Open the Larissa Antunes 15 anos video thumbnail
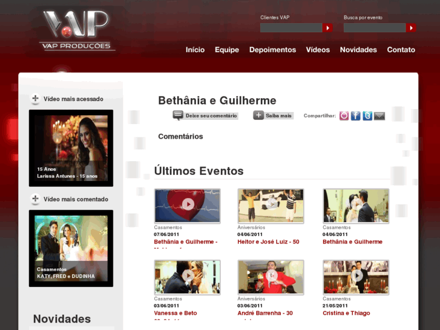This screenshot has width=440, height=330. pos(71,148)
